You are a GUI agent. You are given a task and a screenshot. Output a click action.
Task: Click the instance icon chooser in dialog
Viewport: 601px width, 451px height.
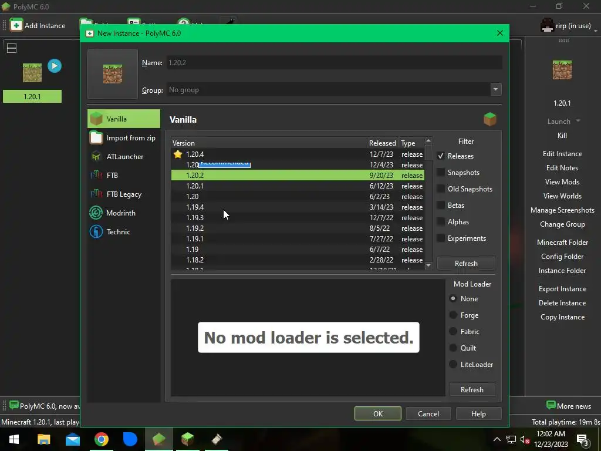coord(112,74)
